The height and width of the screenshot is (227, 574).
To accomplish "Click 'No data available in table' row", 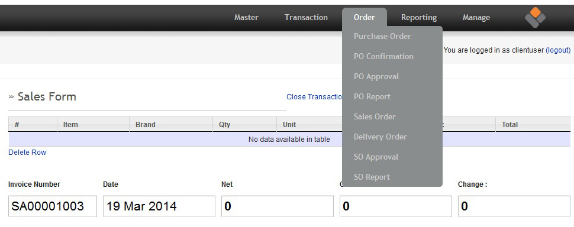I will click(x=289, y=140).
